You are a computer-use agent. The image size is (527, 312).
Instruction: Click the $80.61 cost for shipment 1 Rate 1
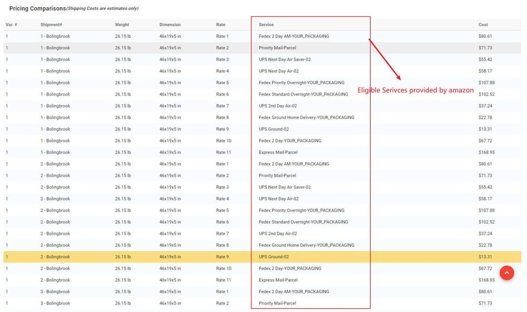click(486, 36)
